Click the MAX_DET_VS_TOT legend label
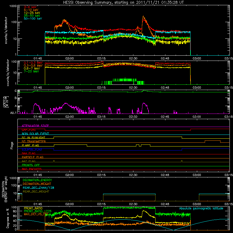The width and height of the screenshot is (233, 233). click(36, 214)
